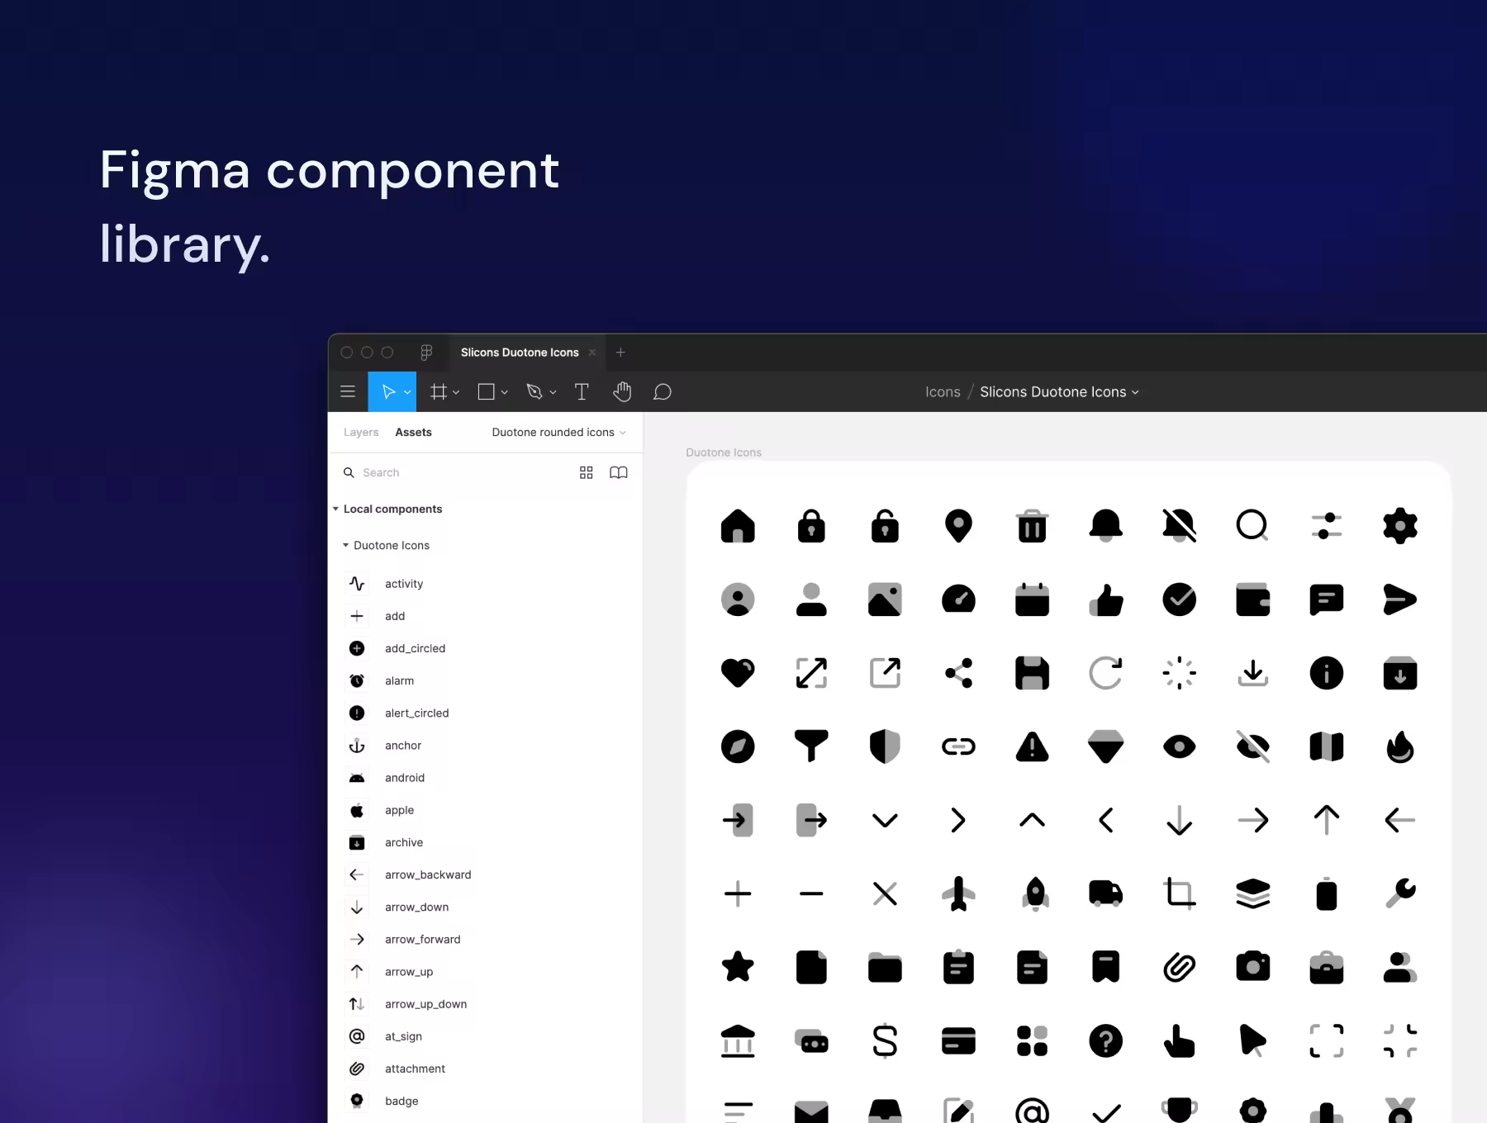
Task: Collapse the Duotone Icons group
Action: click(346, 545)
